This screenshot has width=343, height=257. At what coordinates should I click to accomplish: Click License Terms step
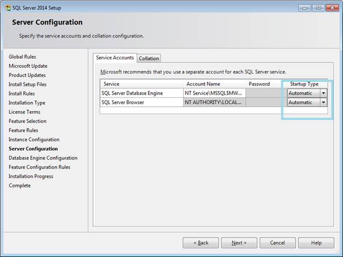[24, 112]
